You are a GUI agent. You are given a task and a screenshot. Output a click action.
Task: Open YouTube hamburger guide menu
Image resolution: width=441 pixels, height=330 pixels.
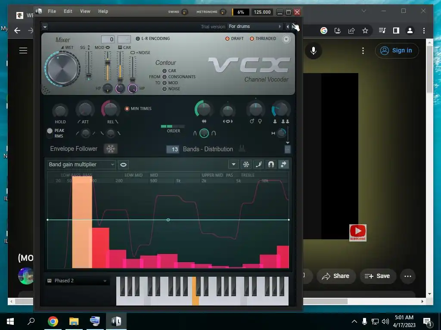click(23, 51)
